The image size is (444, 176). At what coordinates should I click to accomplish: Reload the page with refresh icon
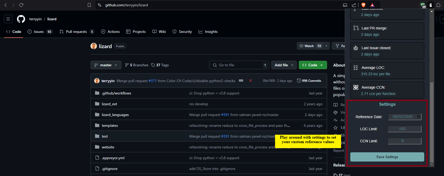tap(21, 5)
